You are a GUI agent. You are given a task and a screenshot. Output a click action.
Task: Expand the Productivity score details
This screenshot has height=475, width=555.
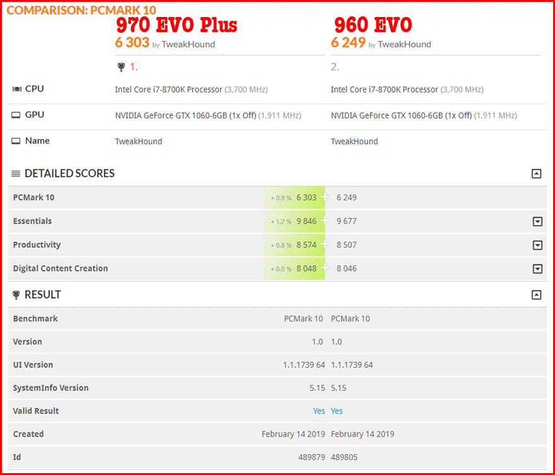click(x=537, y=245)
